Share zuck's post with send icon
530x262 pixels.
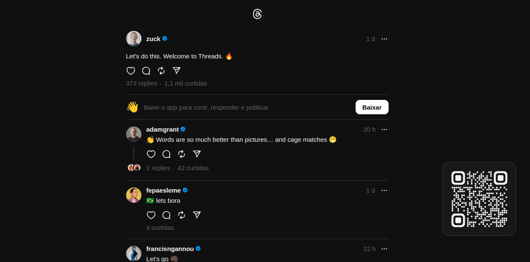[177, 71]
